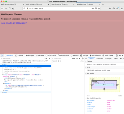This screenshot has width=124, height=114.
Task: Toggle print media simulation icon
Action: [x=83, y=58]
